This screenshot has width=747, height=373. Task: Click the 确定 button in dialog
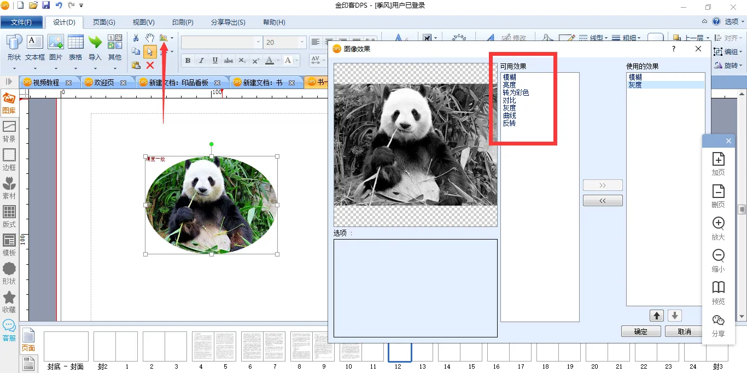(640, 331)
